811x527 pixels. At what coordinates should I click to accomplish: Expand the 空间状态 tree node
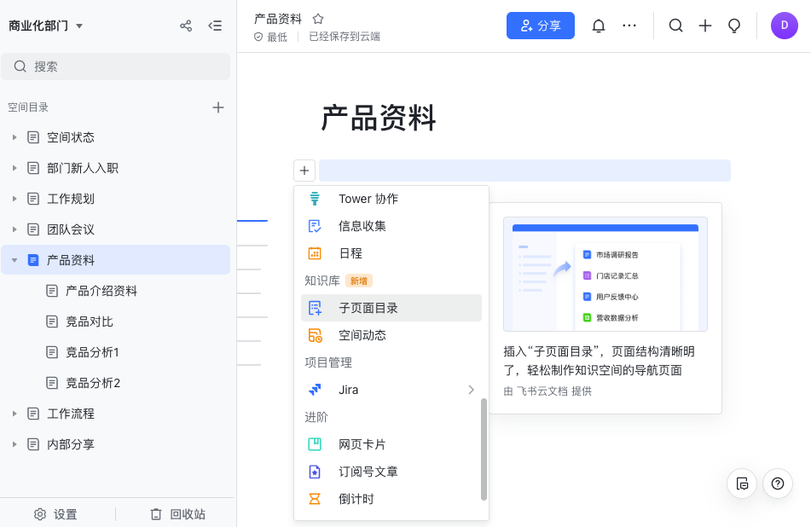(14, 137)
